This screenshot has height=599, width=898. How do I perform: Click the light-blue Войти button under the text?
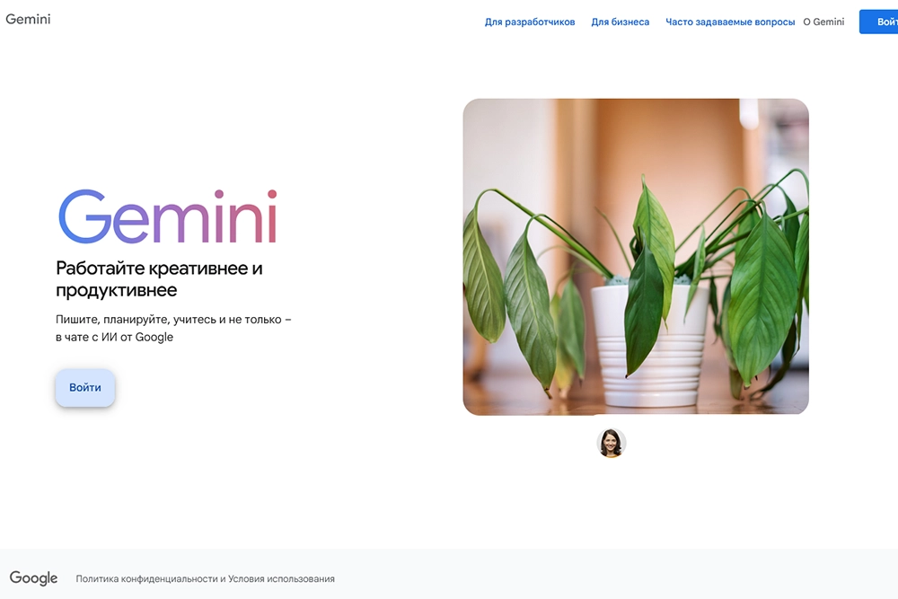pyautogui.click(x=85, y=388)
